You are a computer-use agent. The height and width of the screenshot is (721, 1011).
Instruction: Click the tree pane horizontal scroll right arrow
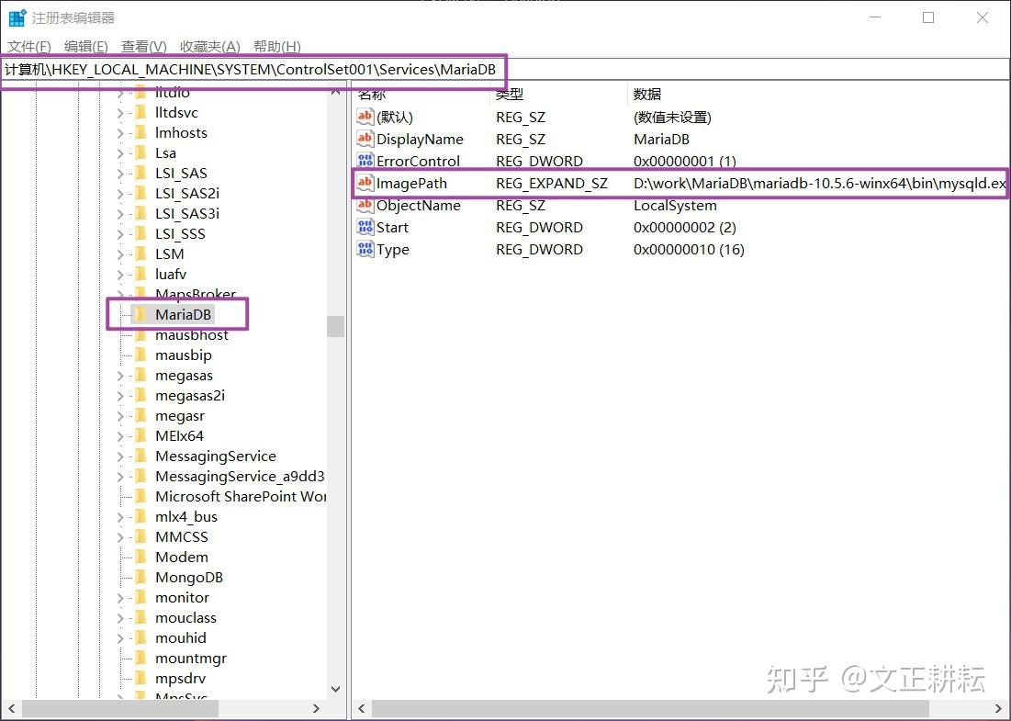click(x=316, y=708)
